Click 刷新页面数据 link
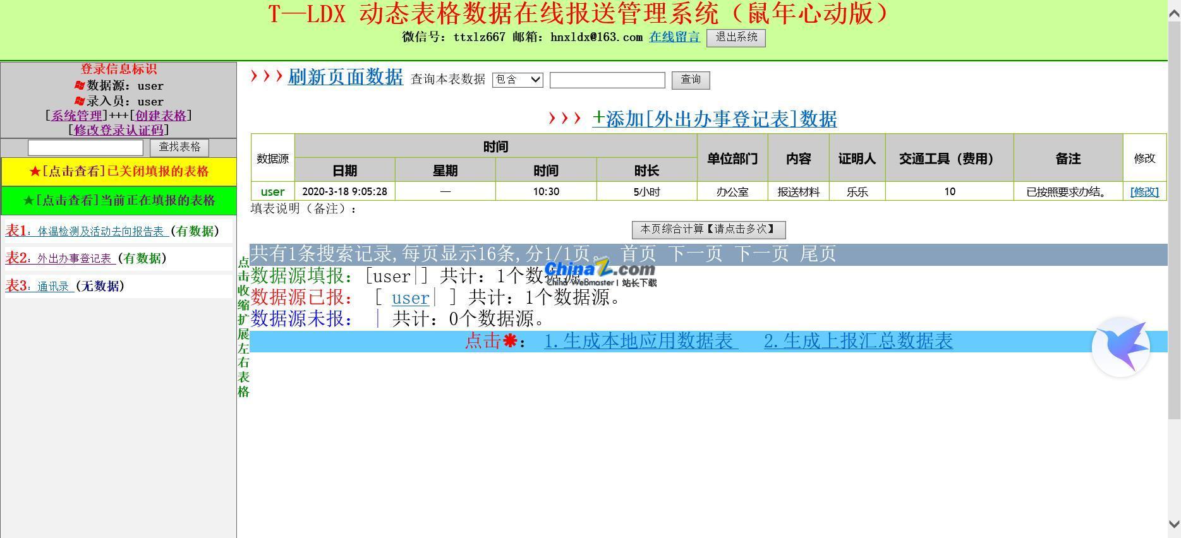Viewport: 1181px width, 538px height. coord(345,77)
